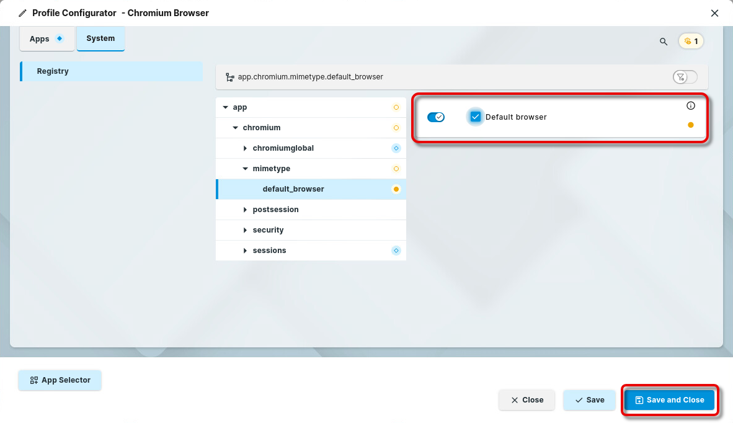Click the Save and Close button
Image resolution: width=733 pixels, height=423 pixels.
click(x=669, y=400)
